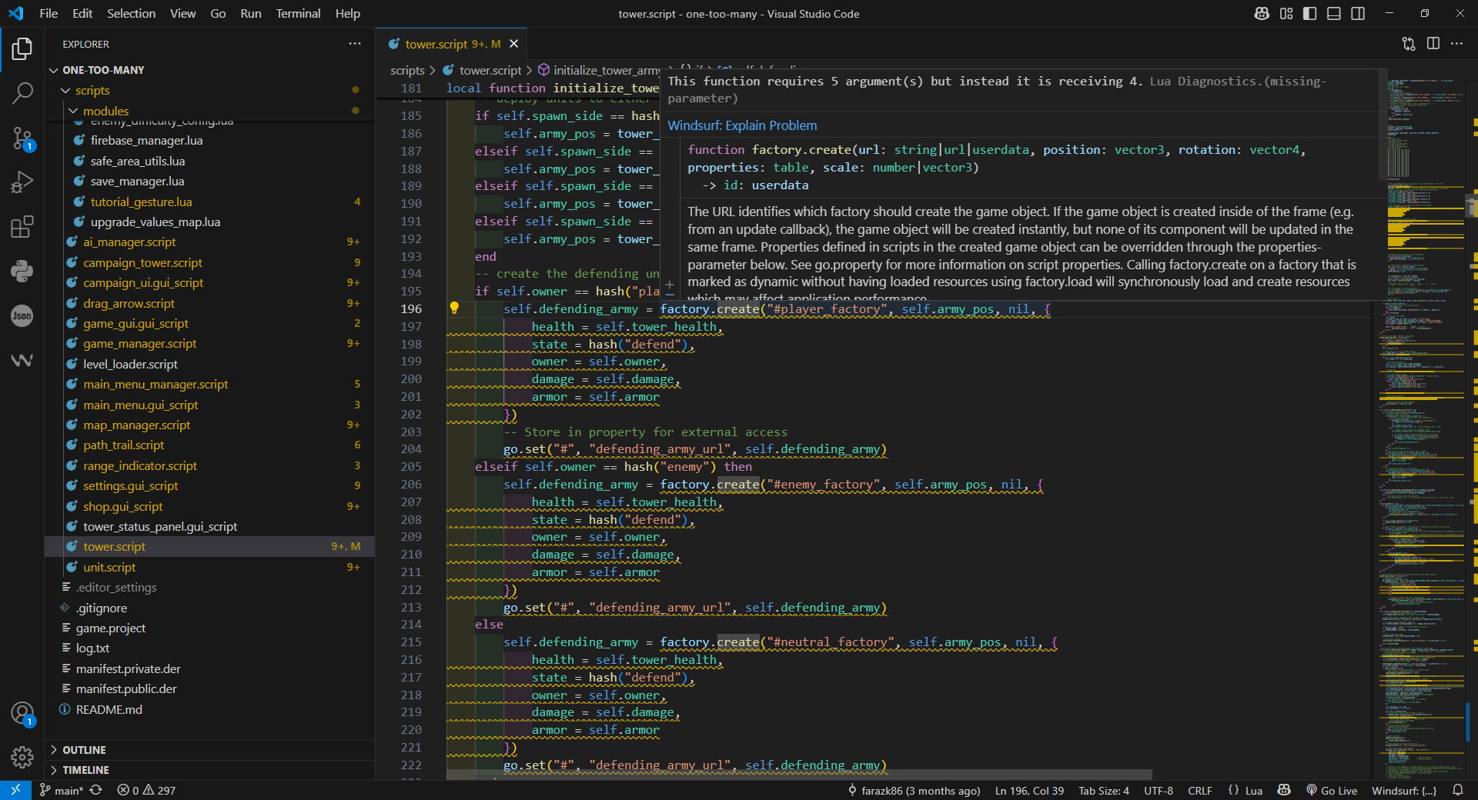1478x800 pixels.
Task: Open the Python activity bar icon
Action: tap(22, 271)
